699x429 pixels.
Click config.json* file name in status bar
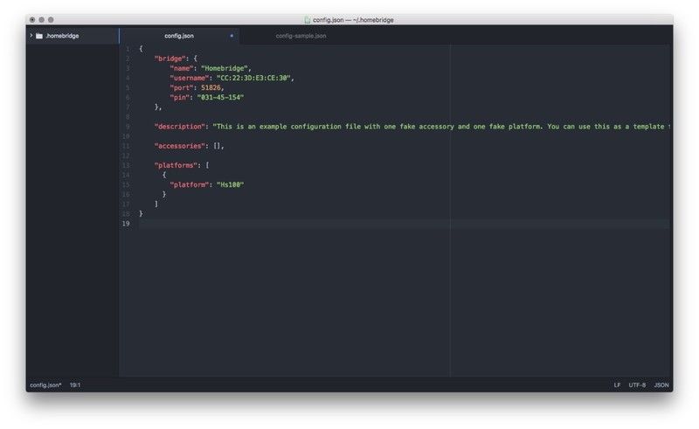(45, 384)
